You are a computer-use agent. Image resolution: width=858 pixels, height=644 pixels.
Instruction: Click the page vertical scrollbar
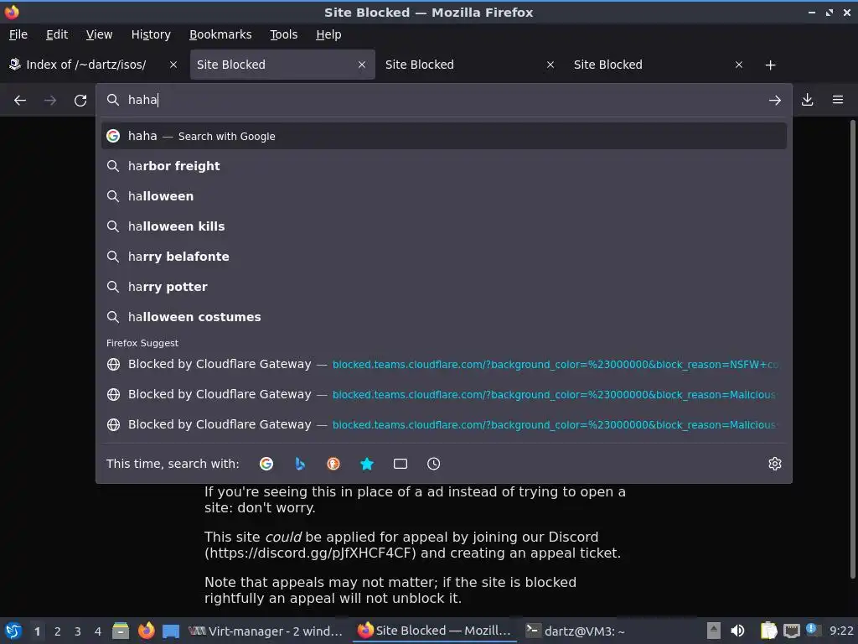tap(852, 348)
